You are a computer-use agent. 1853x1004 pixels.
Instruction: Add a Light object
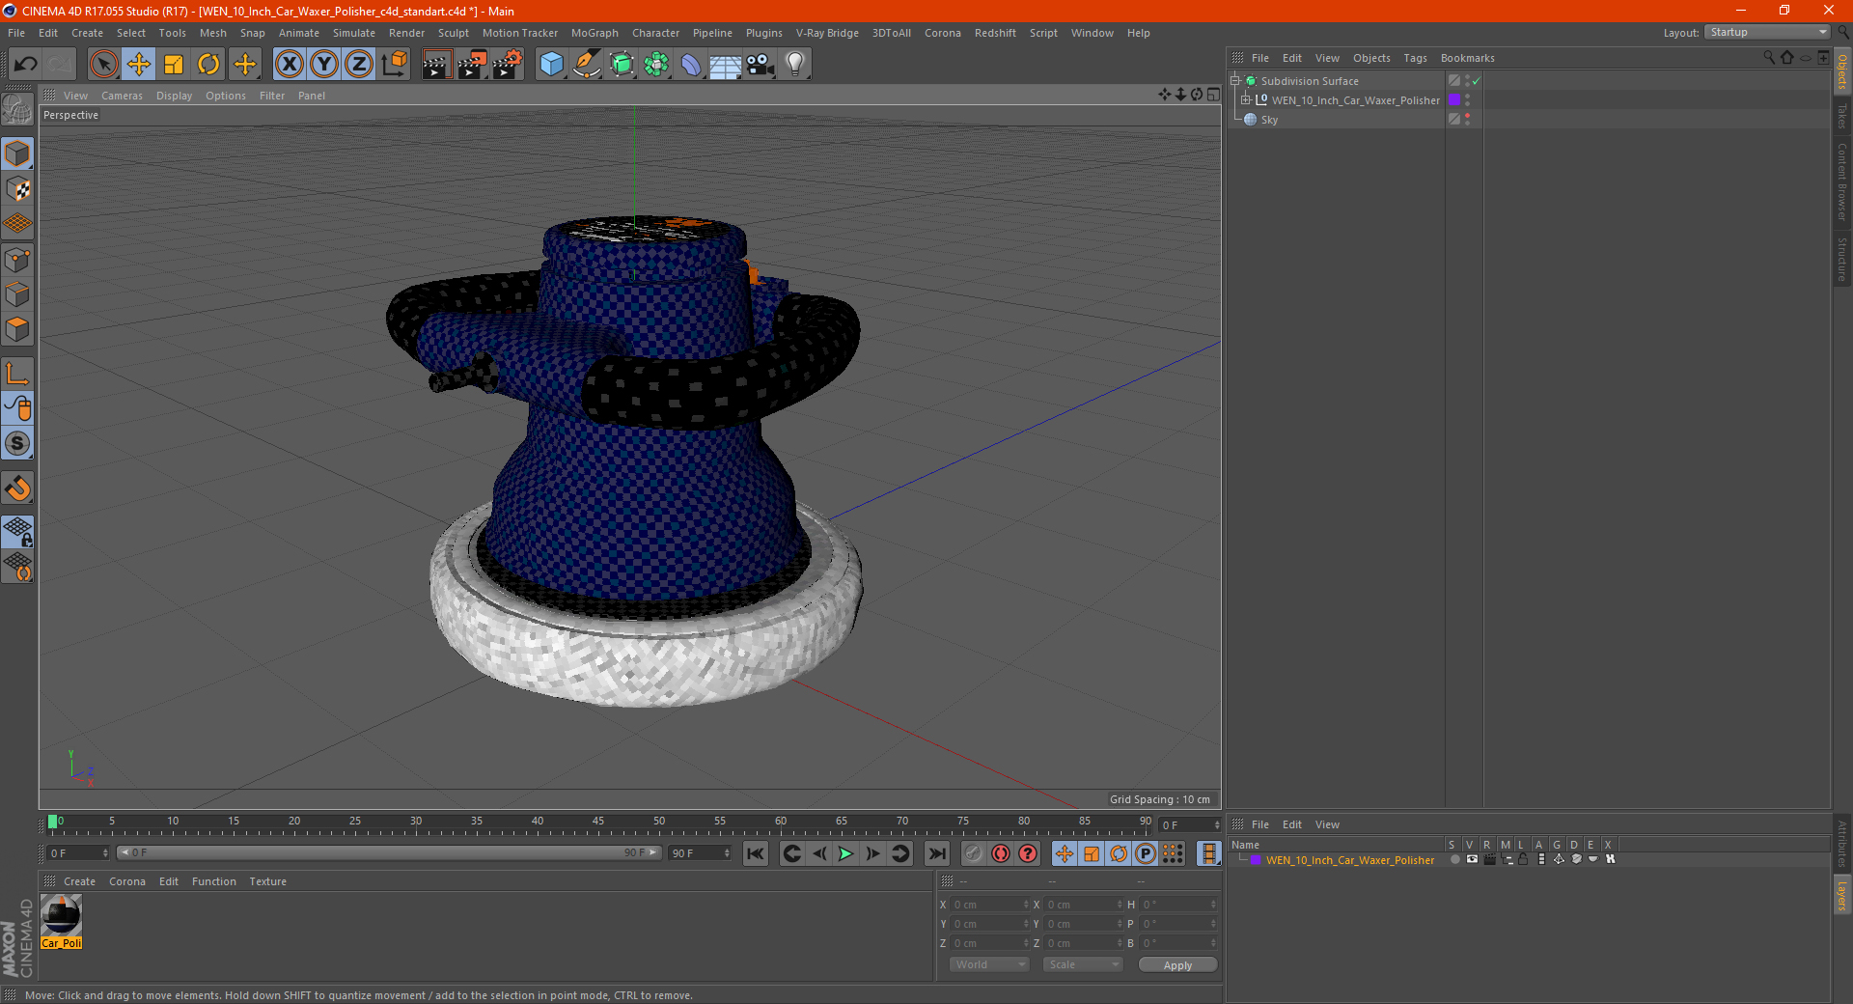(795, 65)
